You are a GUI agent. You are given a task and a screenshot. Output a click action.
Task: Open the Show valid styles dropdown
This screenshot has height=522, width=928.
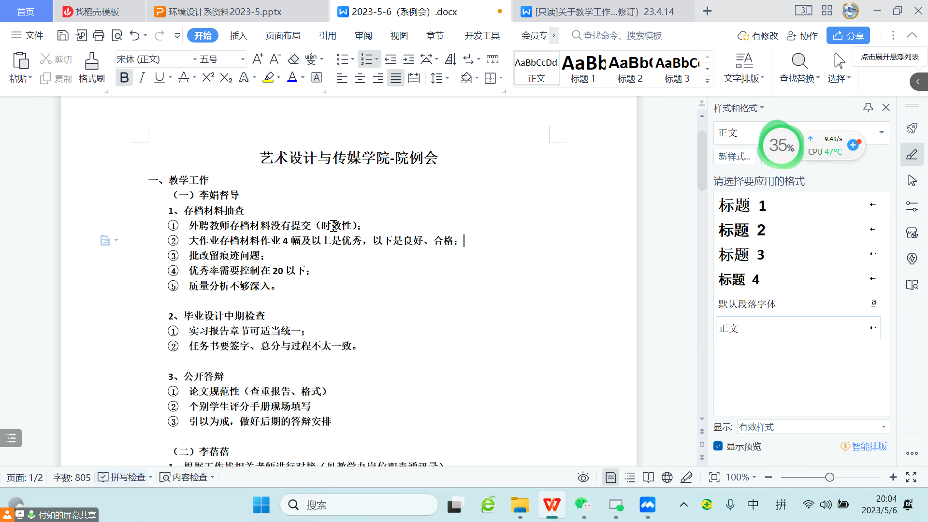[884, 427]
